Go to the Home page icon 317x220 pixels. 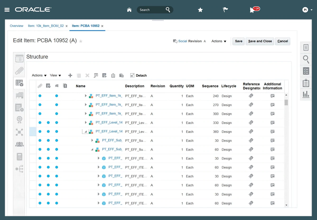[x=129, y=10]
